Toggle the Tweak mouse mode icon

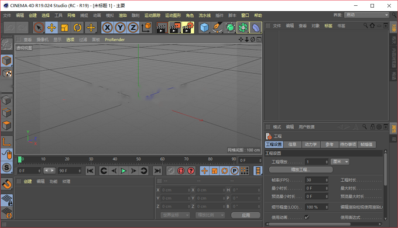[6, 154]
